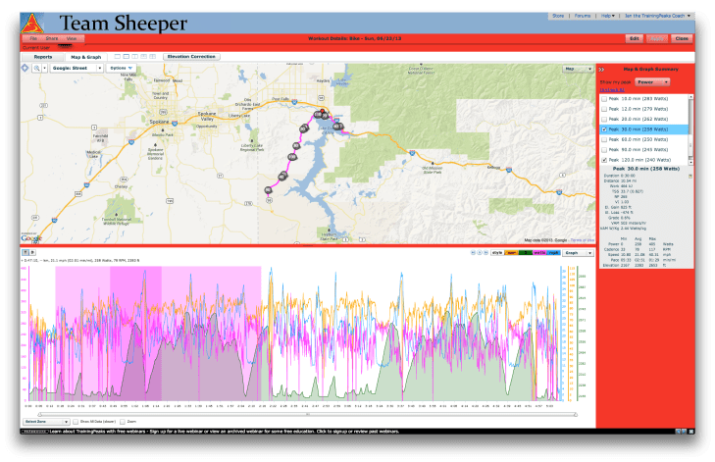Open the Select Zone dropdown
The image size is (715, 462).
point(46,422)
